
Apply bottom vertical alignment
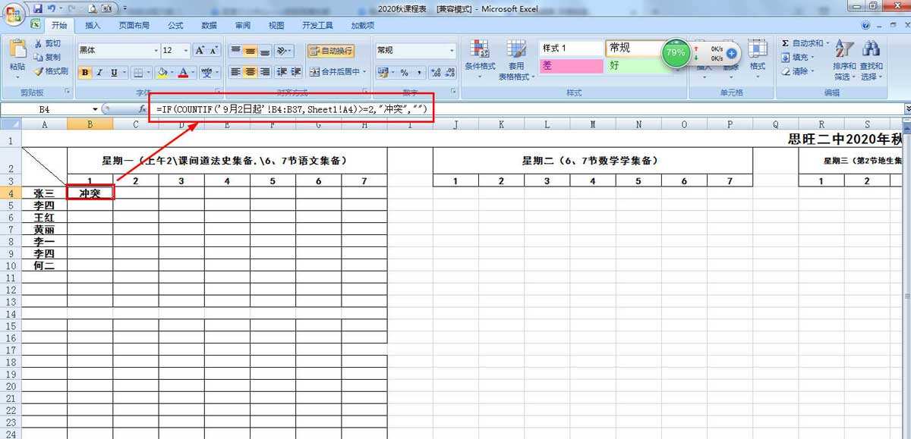pos(265,51)
